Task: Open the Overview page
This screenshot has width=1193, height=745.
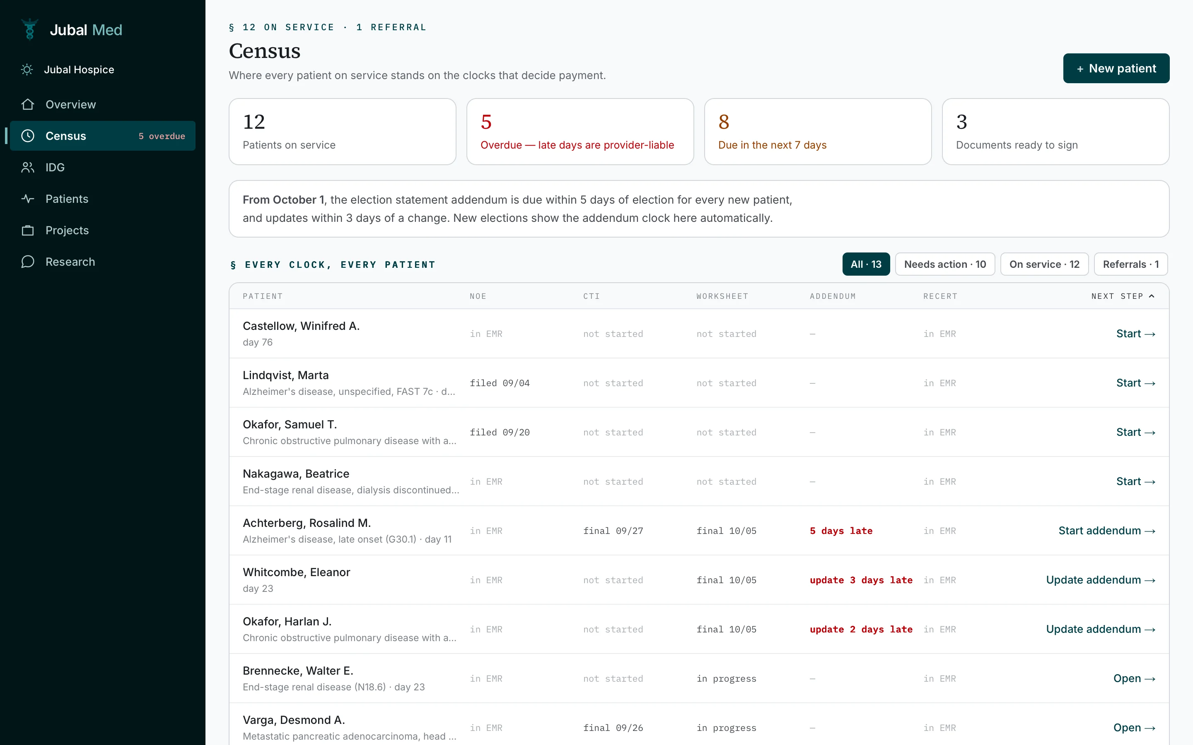Action: click(103, 104)
